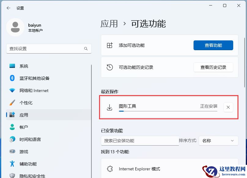Click the 游戏 Xbox icon
247x178 pixels.
pyautogui.click(x=12, y=152)
